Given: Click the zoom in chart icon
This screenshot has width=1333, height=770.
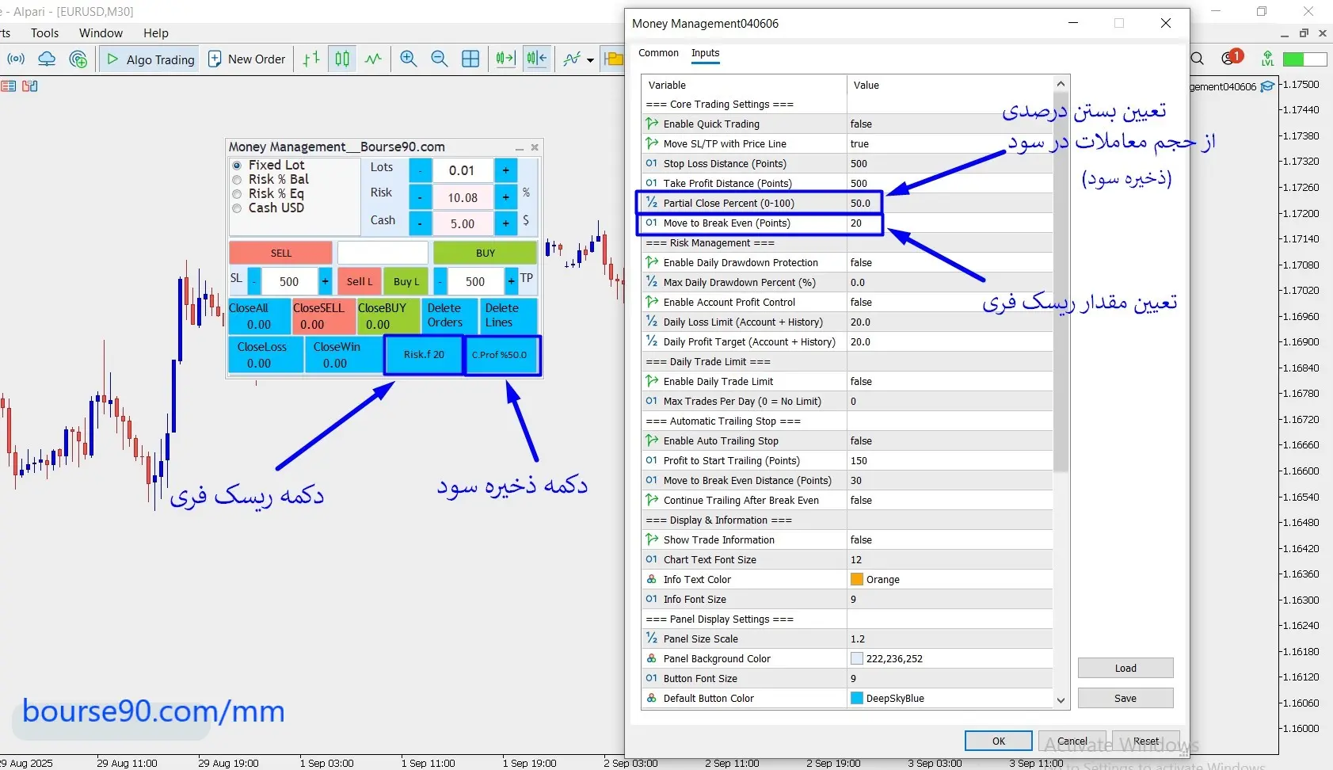Looking at the screenshot, I should coord(409,59).
